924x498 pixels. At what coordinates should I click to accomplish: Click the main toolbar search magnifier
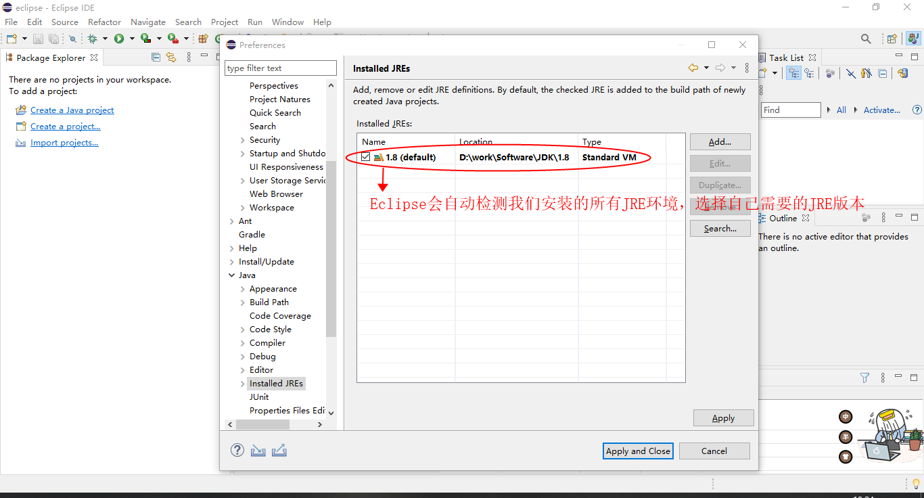pyautogui.click(x=866, y=39)
